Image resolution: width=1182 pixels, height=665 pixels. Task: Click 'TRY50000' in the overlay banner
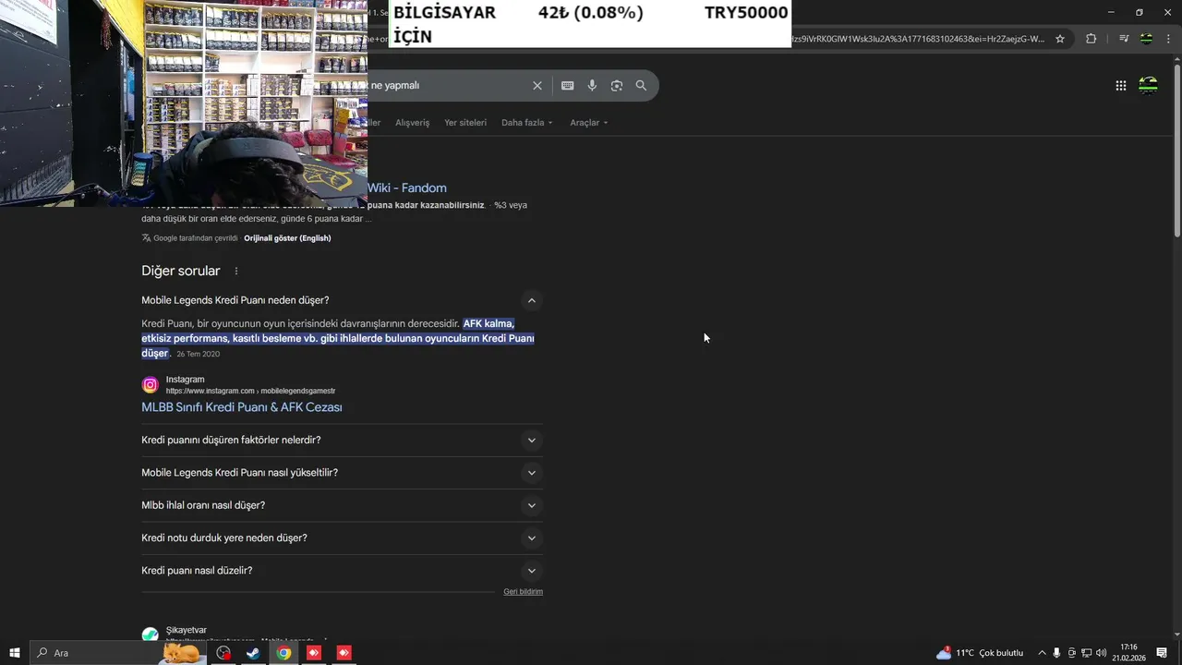(x=746, y=13)
